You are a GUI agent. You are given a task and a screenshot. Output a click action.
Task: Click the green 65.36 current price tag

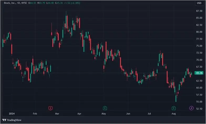point(199,73)
